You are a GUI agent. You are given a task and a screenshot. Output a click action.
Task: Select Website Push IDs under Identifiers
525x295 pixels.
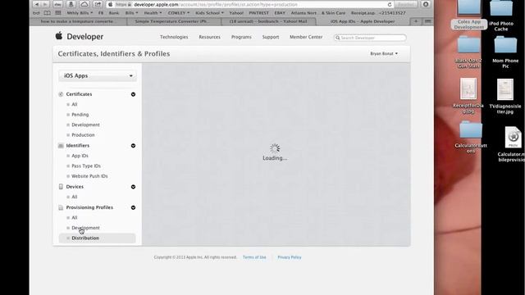coord(89,176)
